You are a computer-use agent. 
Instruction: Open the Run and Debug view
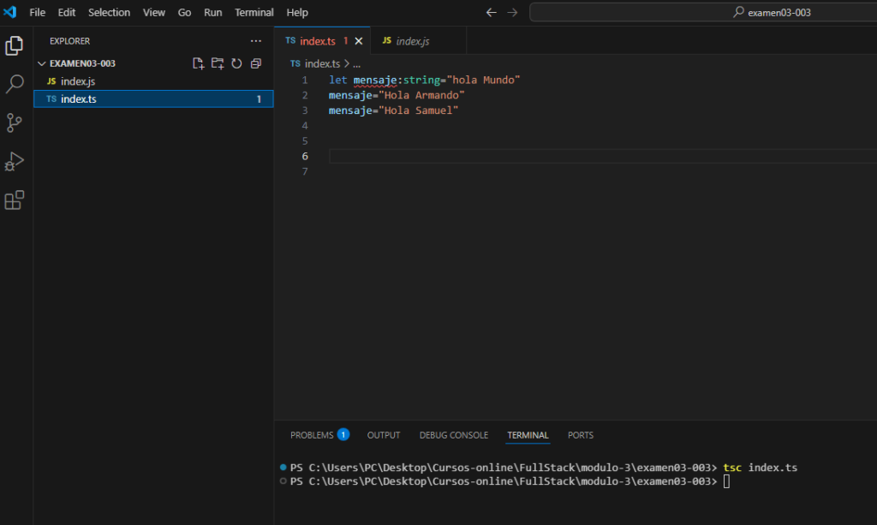15,161
